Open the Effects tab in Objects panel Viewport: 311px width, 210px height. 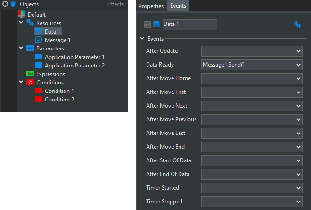click(115, 4)
